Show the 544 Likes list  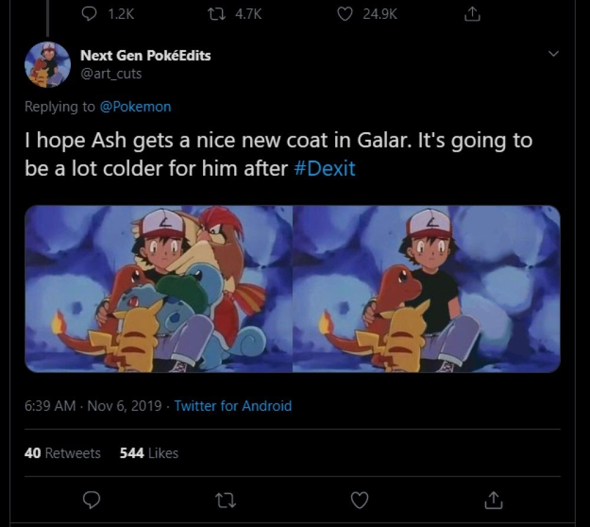(149, 453)
